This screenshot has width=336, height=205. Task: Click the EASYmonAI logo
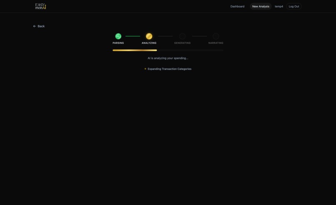coord(40,6)
